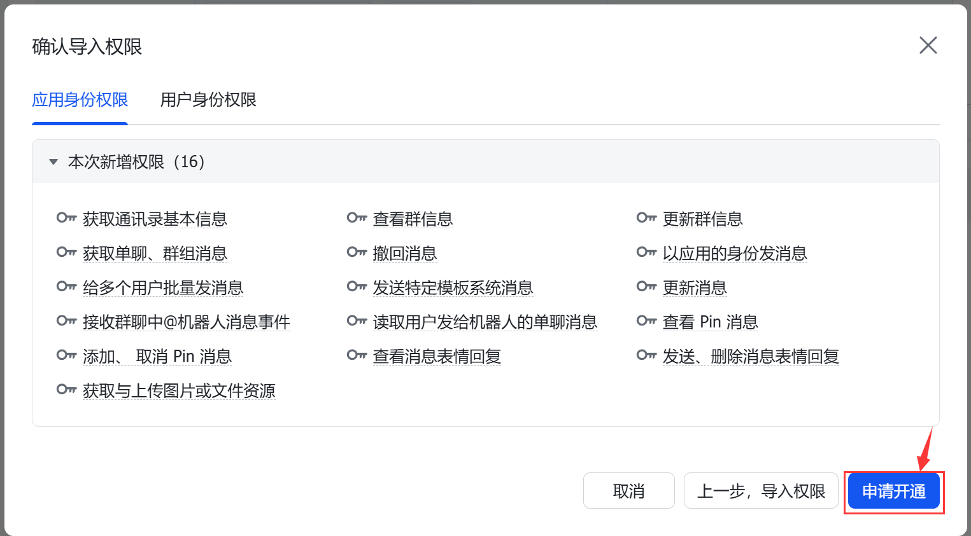Open 获取单聊、群组消息 permission link

tap(155, 254)
